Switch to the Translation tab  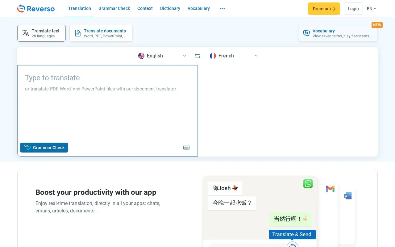pyautogui.click(x=80, y=9)
